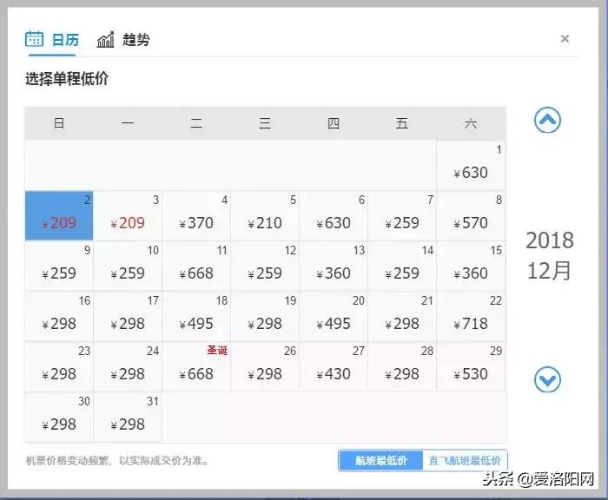Viewport: 608px width, 500px height.
Task: Select December 9 priced ¥259
Action: 59,266
